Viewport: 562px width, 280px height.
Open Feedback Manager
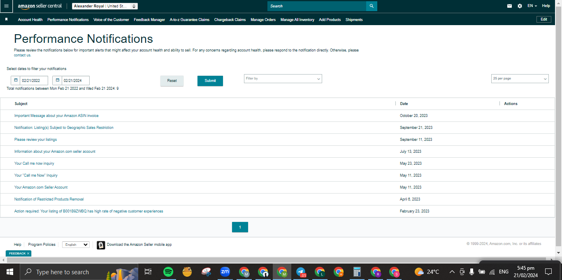tap(149, 20)
